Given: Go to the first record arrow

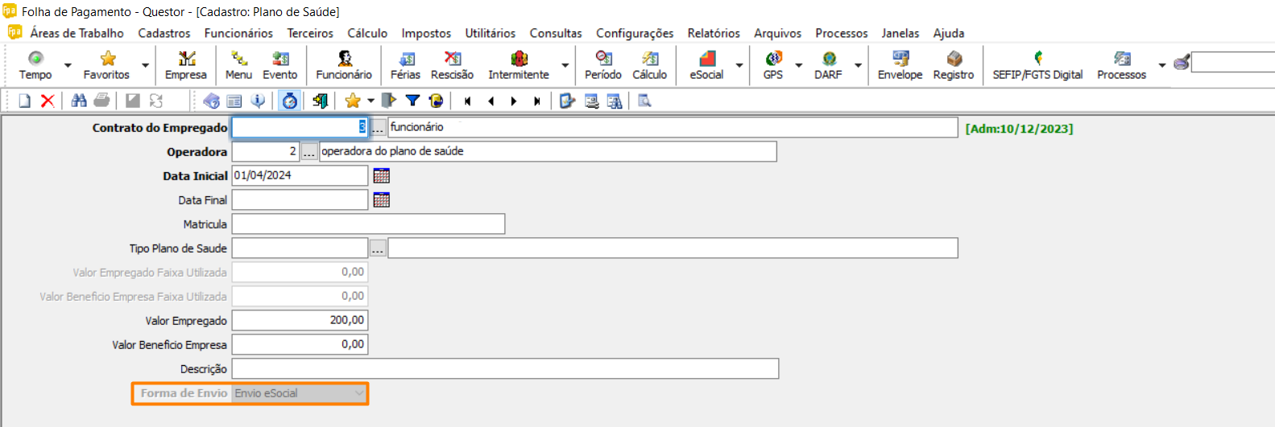Looking at the screenshot, I should [x=467, y=101].
